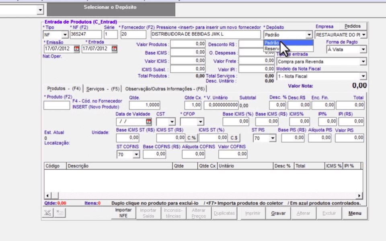The height and width of the screenshot is (241, 386).
Task: Click the Excel export icon button
Action: pos(48,213)
